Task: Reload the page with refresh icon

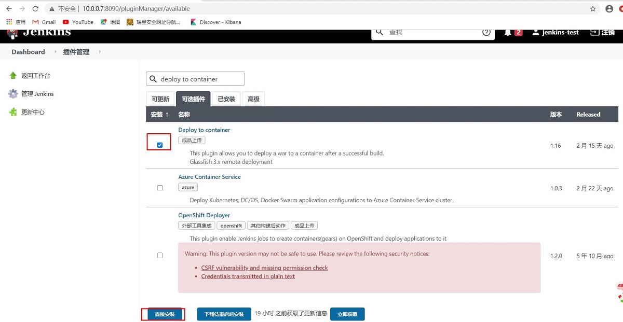Action: pos(35,9)
